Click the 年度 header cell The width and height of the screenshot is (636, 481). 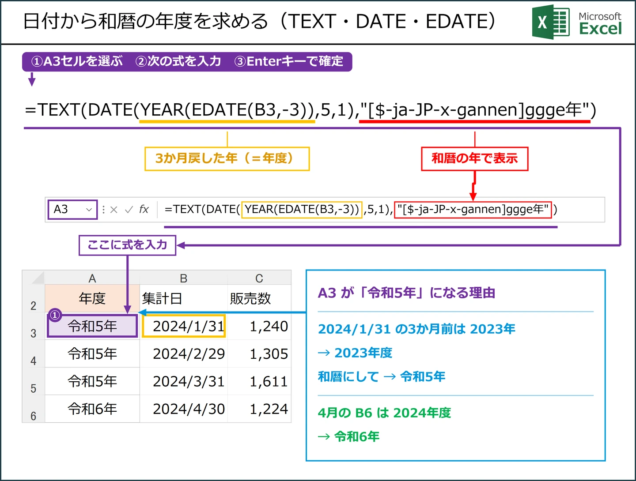coord(92,299)
